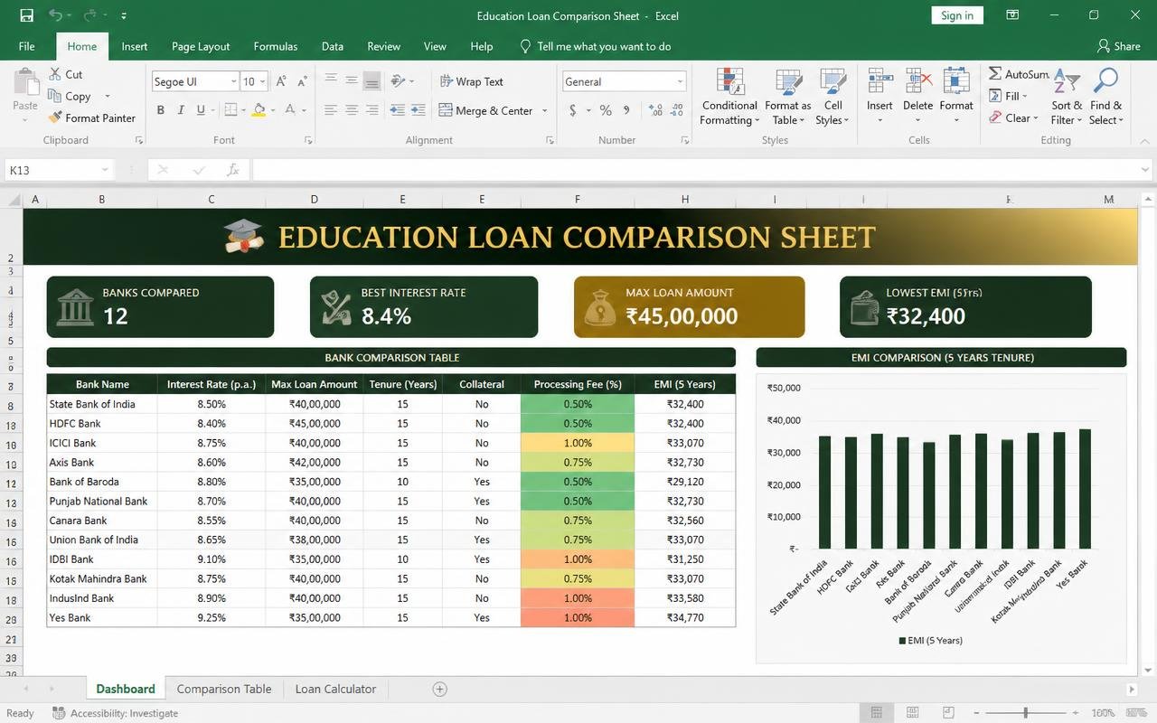This screenshot has width=1157, height=723.
Task: Click the Sign in button
Action: click(x=957, y=15)
